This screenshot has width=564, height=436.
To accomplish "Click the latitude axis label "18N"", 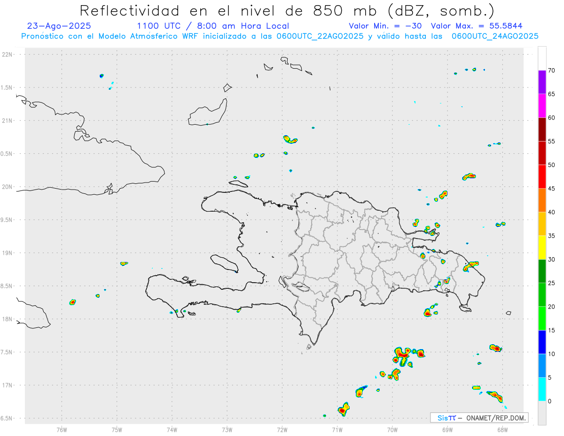I will coord(8,319).
